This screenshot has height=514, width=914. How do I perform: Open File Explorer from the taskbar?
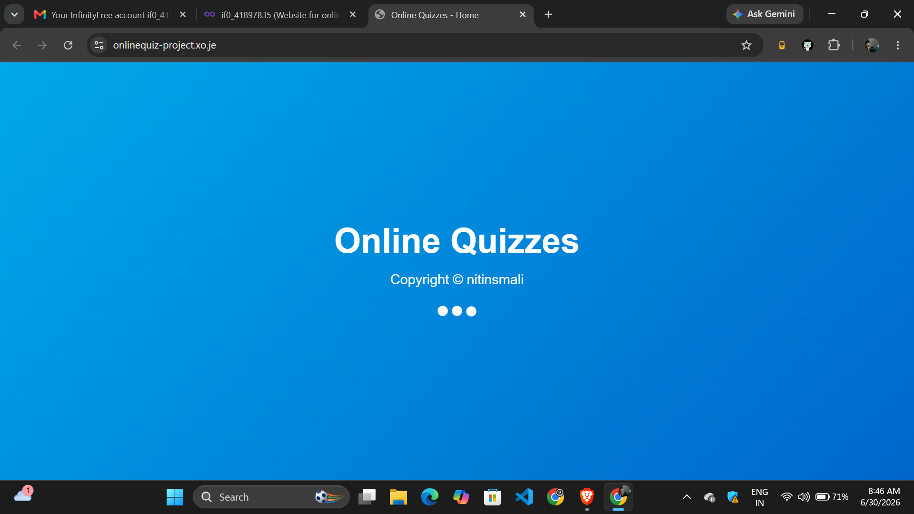click(398, 497)
